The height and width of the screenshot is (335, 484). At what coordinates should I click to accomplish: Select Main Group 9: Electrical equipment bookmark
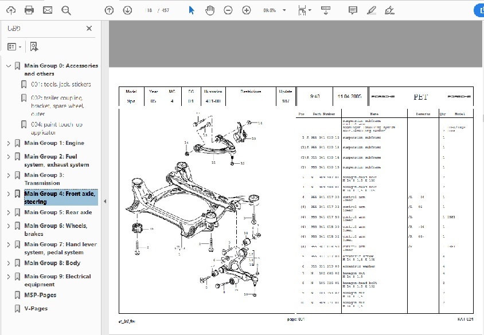57,280
